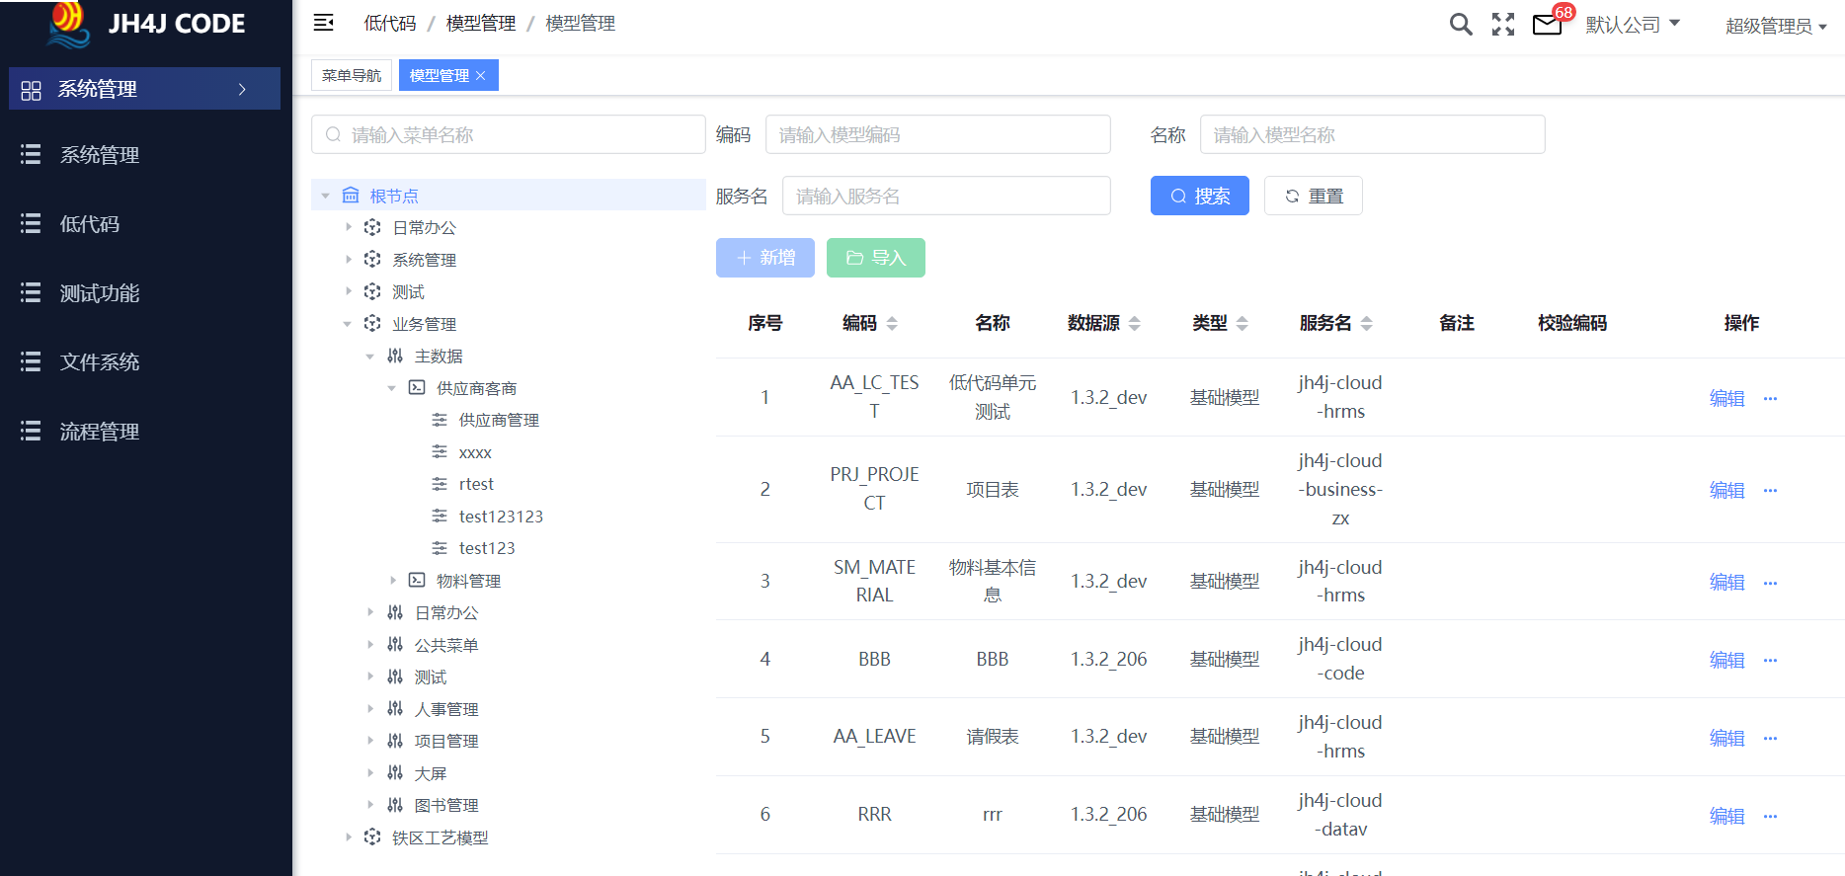Click the sliders icon beside 主数据
The image size is (1845, 876).
pos(395,356)
